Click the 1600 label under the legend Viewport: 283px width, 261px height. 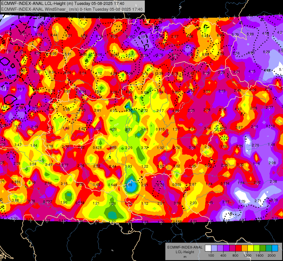[x=260, y=255]
